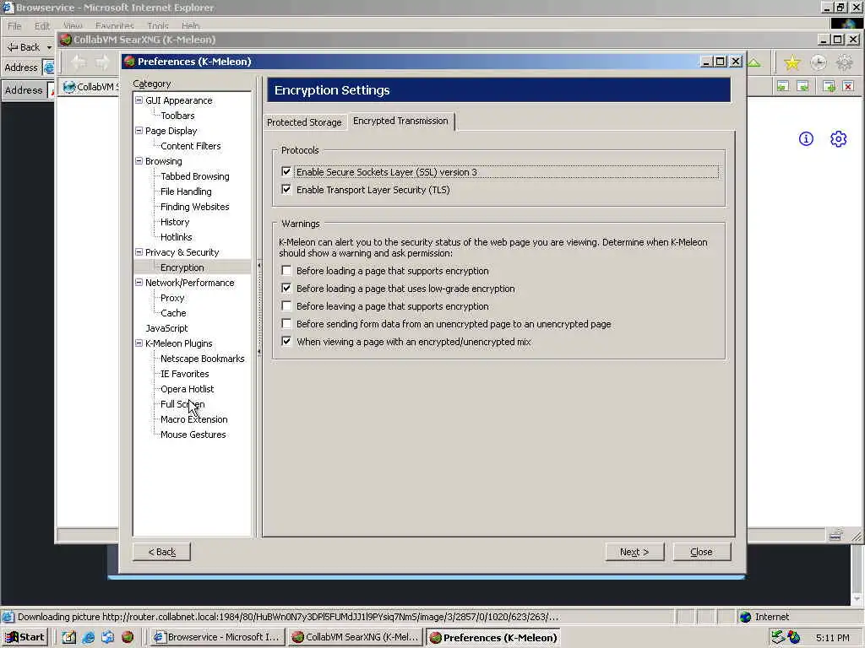865x648 pixels.
Task: Select Toolbars in category tree
Action: tap(177, 116)
